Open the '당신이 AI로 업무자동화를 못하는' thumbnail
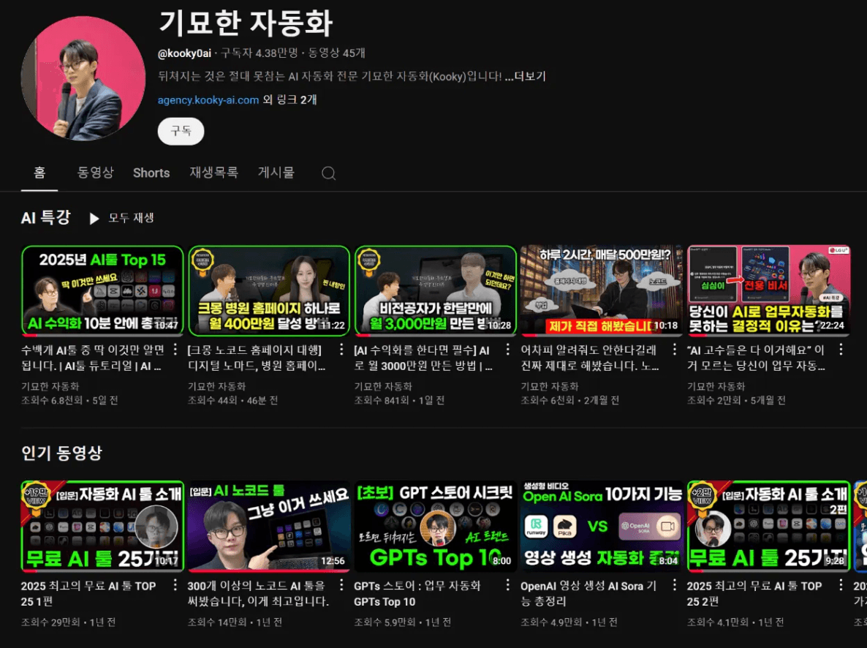 (768, 290)
